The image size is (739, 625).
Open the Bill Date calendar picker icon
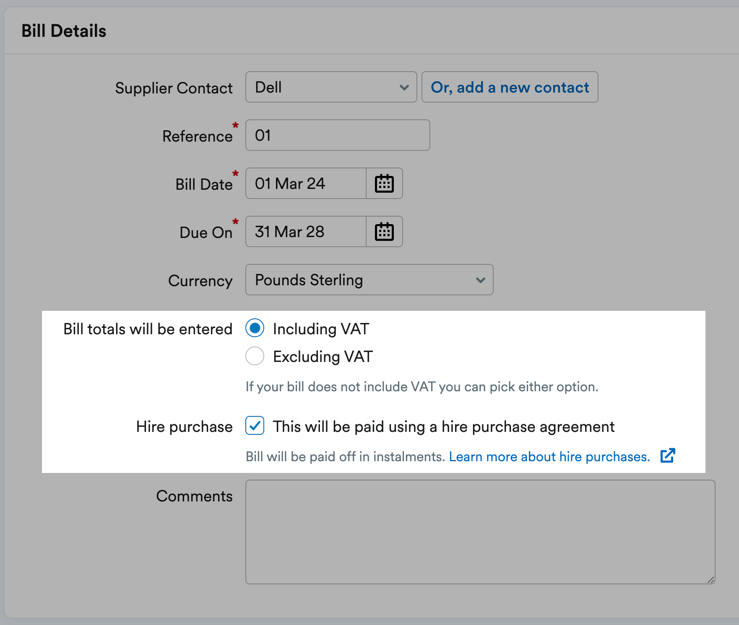tap(384, 183)
